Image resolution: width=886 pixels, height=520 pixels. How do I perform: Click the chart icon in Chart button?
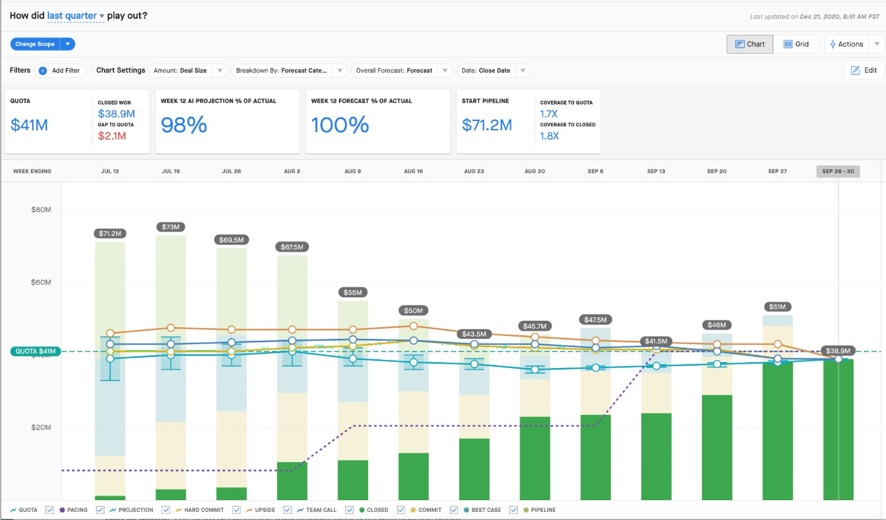[x=739, y=44]
